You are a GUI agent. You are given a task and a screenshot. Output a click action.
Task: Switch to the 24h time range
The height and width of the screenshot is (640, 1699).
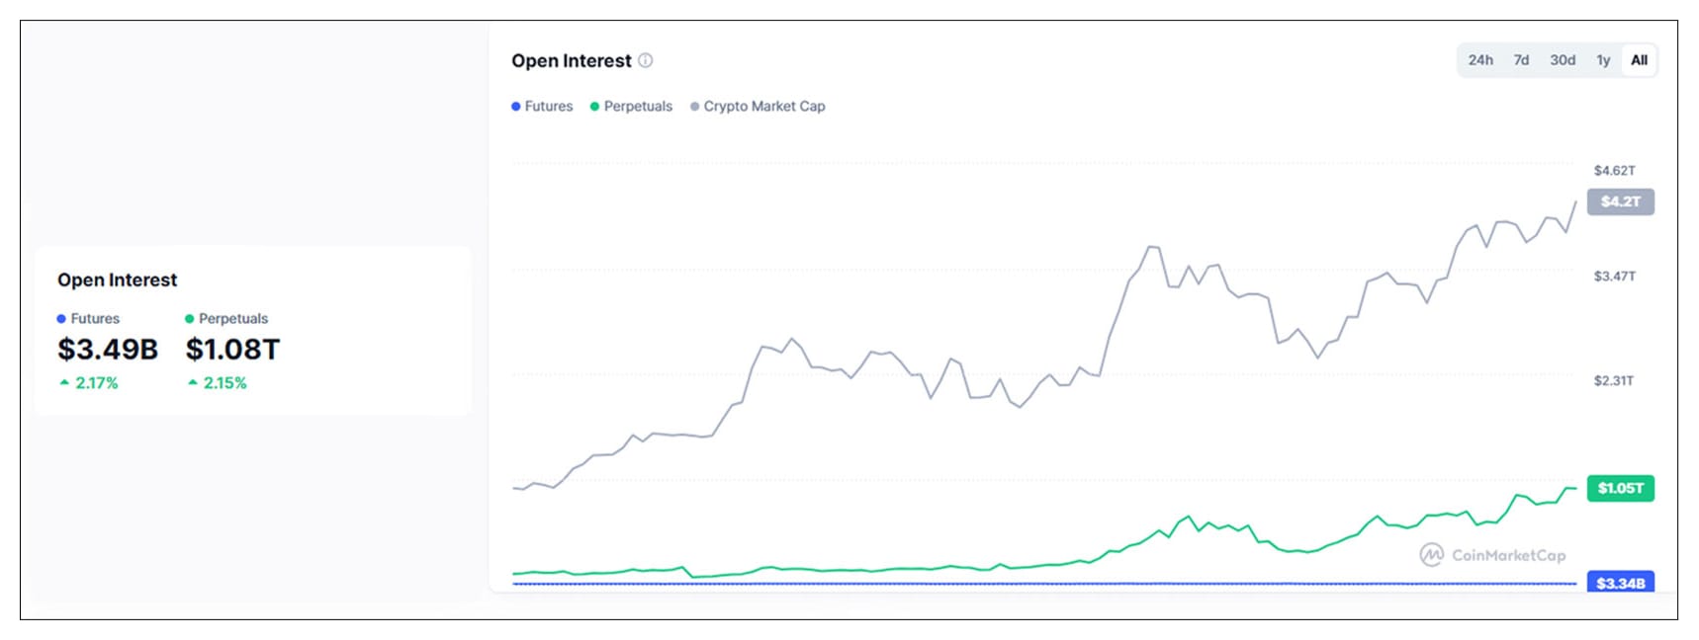(1480, 60)
